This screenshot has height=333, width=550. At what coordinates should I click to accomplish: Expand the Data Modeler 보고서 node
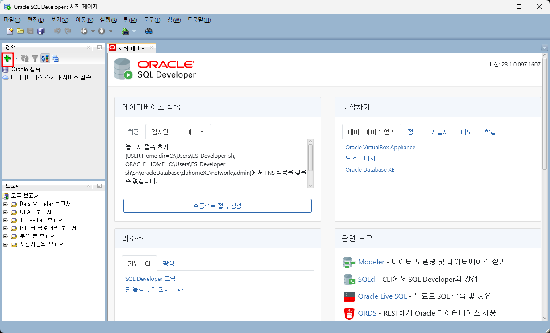pyautogui.click(x=5, y=204)
